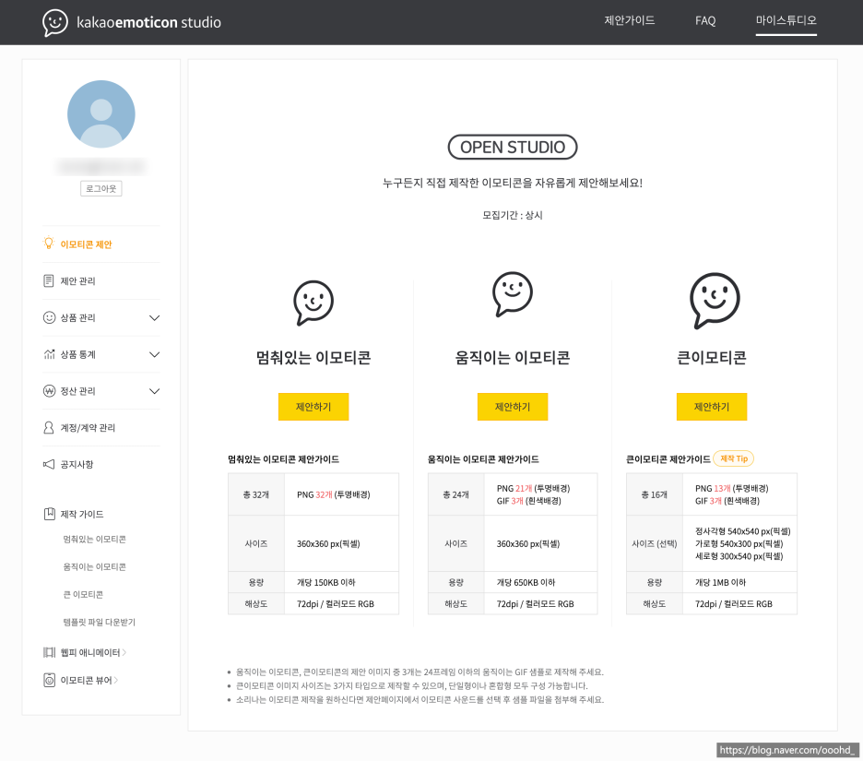Click the 큰이모티콘 제안가이드 heading
Screen dimensions: 863x761
[668, 459]
